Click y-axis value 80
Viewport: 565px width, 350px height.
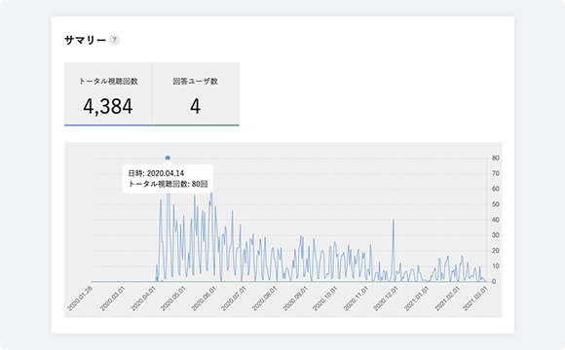[496, 157]
